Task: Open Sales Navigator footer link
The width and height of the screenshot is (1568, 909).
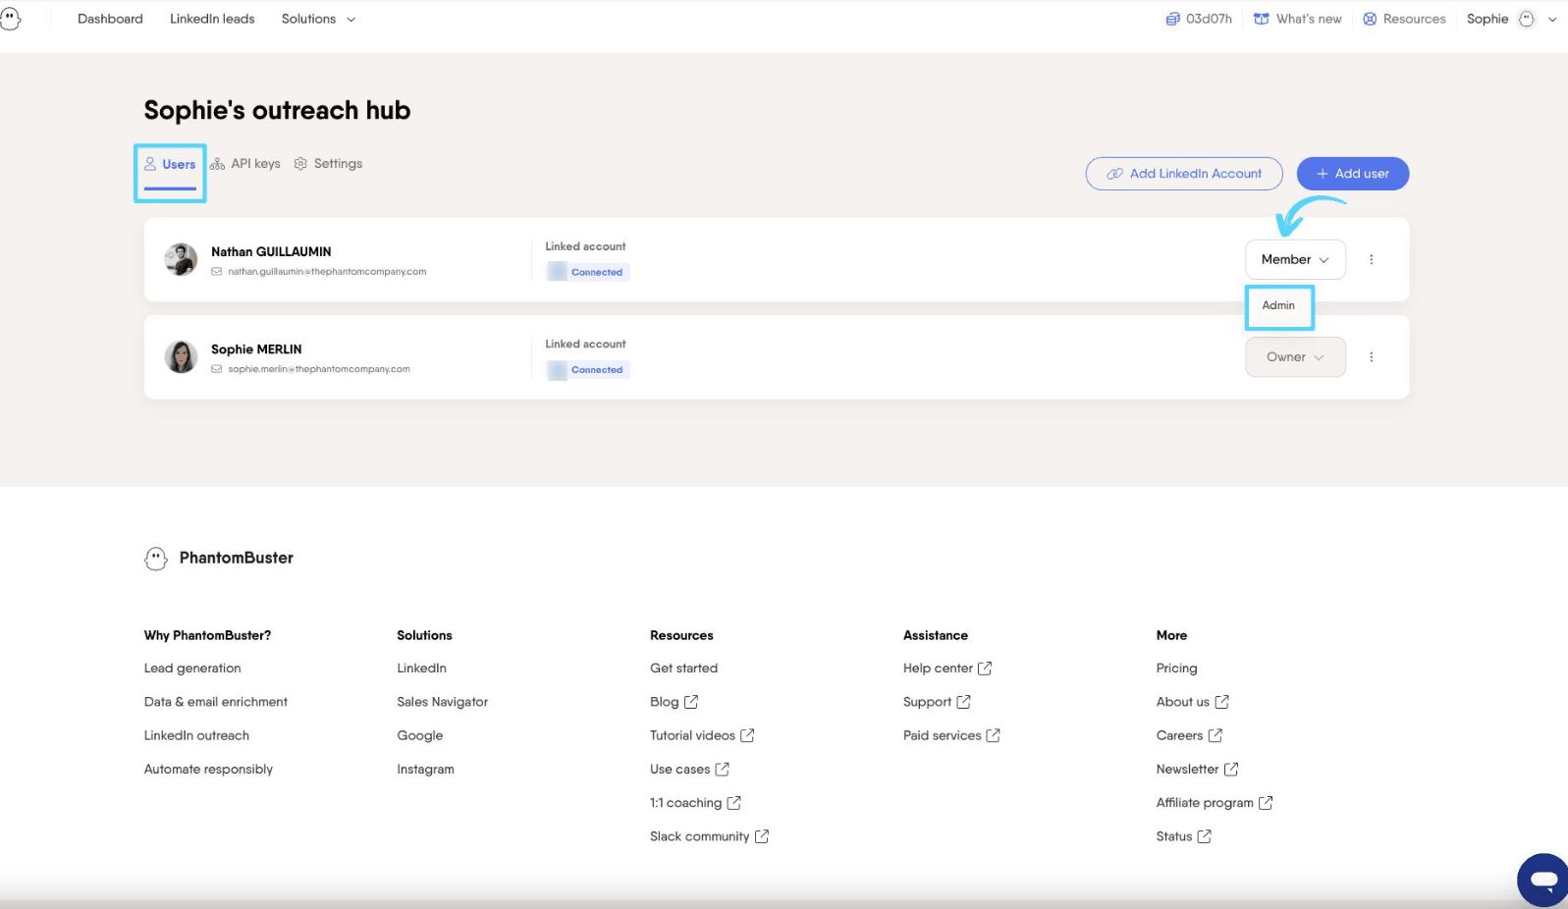Action: coord(443,702)
